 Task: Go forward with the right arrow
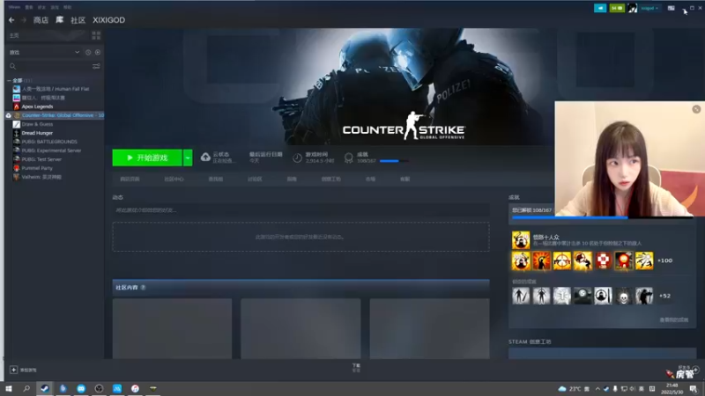click(24, 19)
